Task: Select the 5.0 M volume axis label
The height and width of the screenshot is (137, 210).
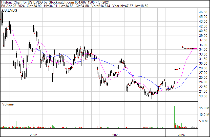Action: pyautogui.click(x=204, y=121)
